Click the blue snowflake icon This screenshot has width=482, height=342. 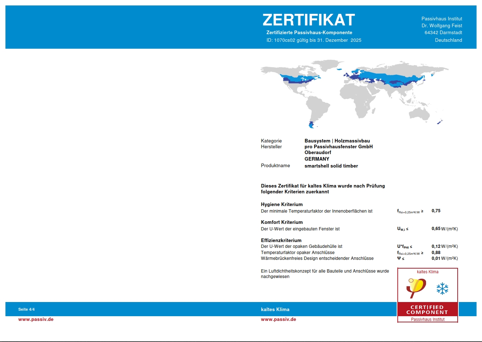[442, 289]
